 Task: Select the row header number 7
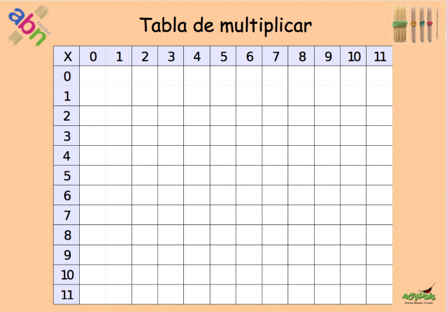click(x=67, y=215)
